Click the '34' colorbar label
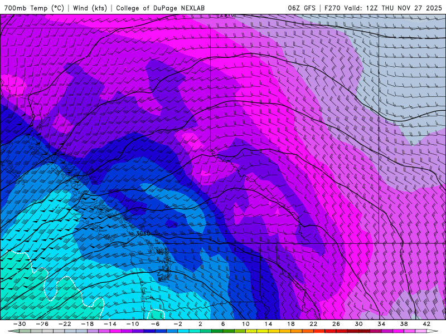 pyautogui.click(x=381, y=324)
